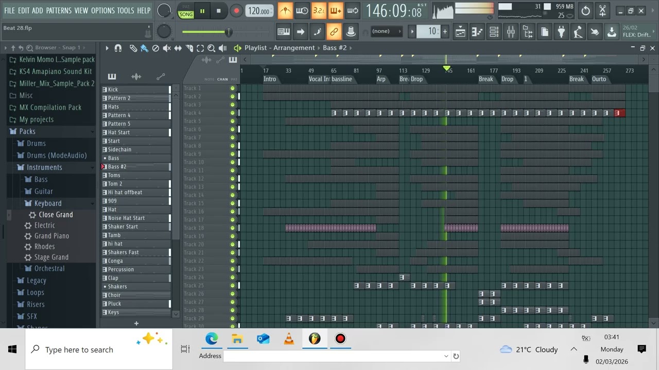Show piano patterns in the picker panel

[112, 77]
